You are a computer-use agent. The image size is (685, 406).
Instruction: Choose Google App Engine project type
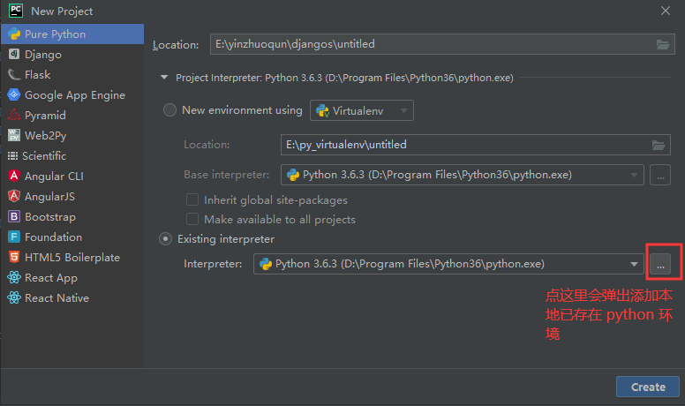tap(72, 94)
